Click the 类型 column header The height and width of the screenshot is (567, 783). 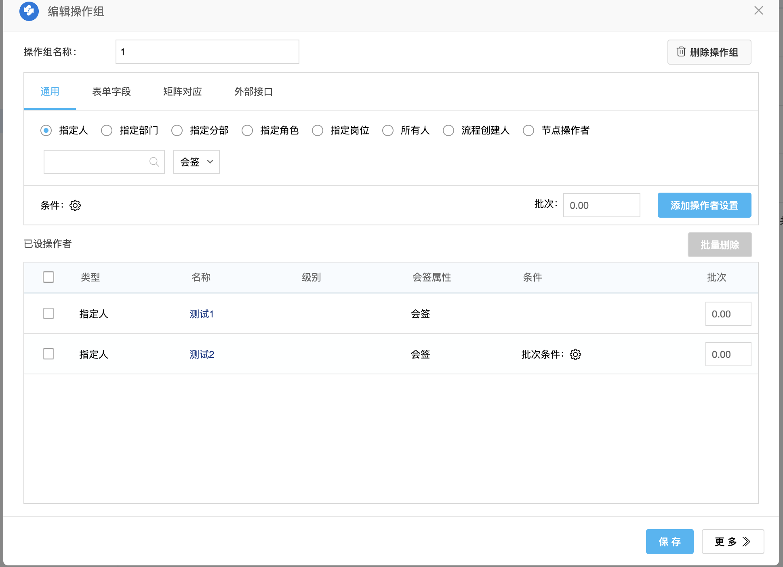tap(91, 277)
